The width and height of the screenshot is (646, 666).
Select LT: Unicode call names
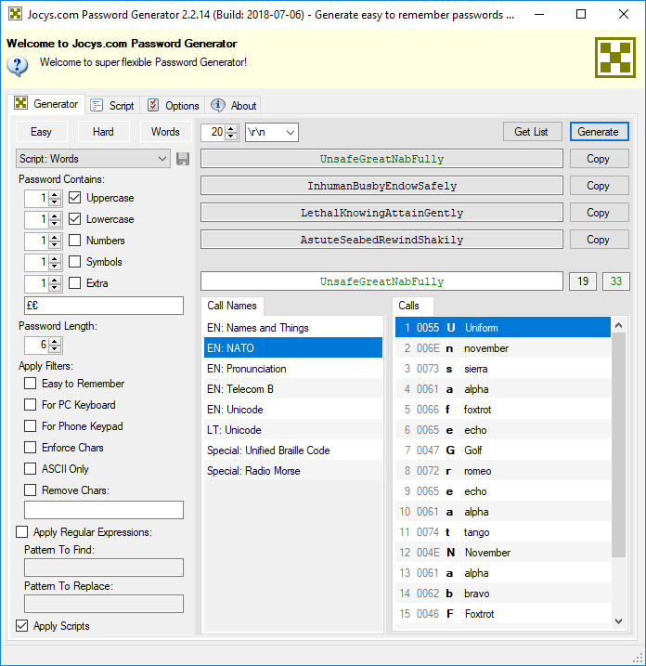pyautogui.click(x=293, y=429)
